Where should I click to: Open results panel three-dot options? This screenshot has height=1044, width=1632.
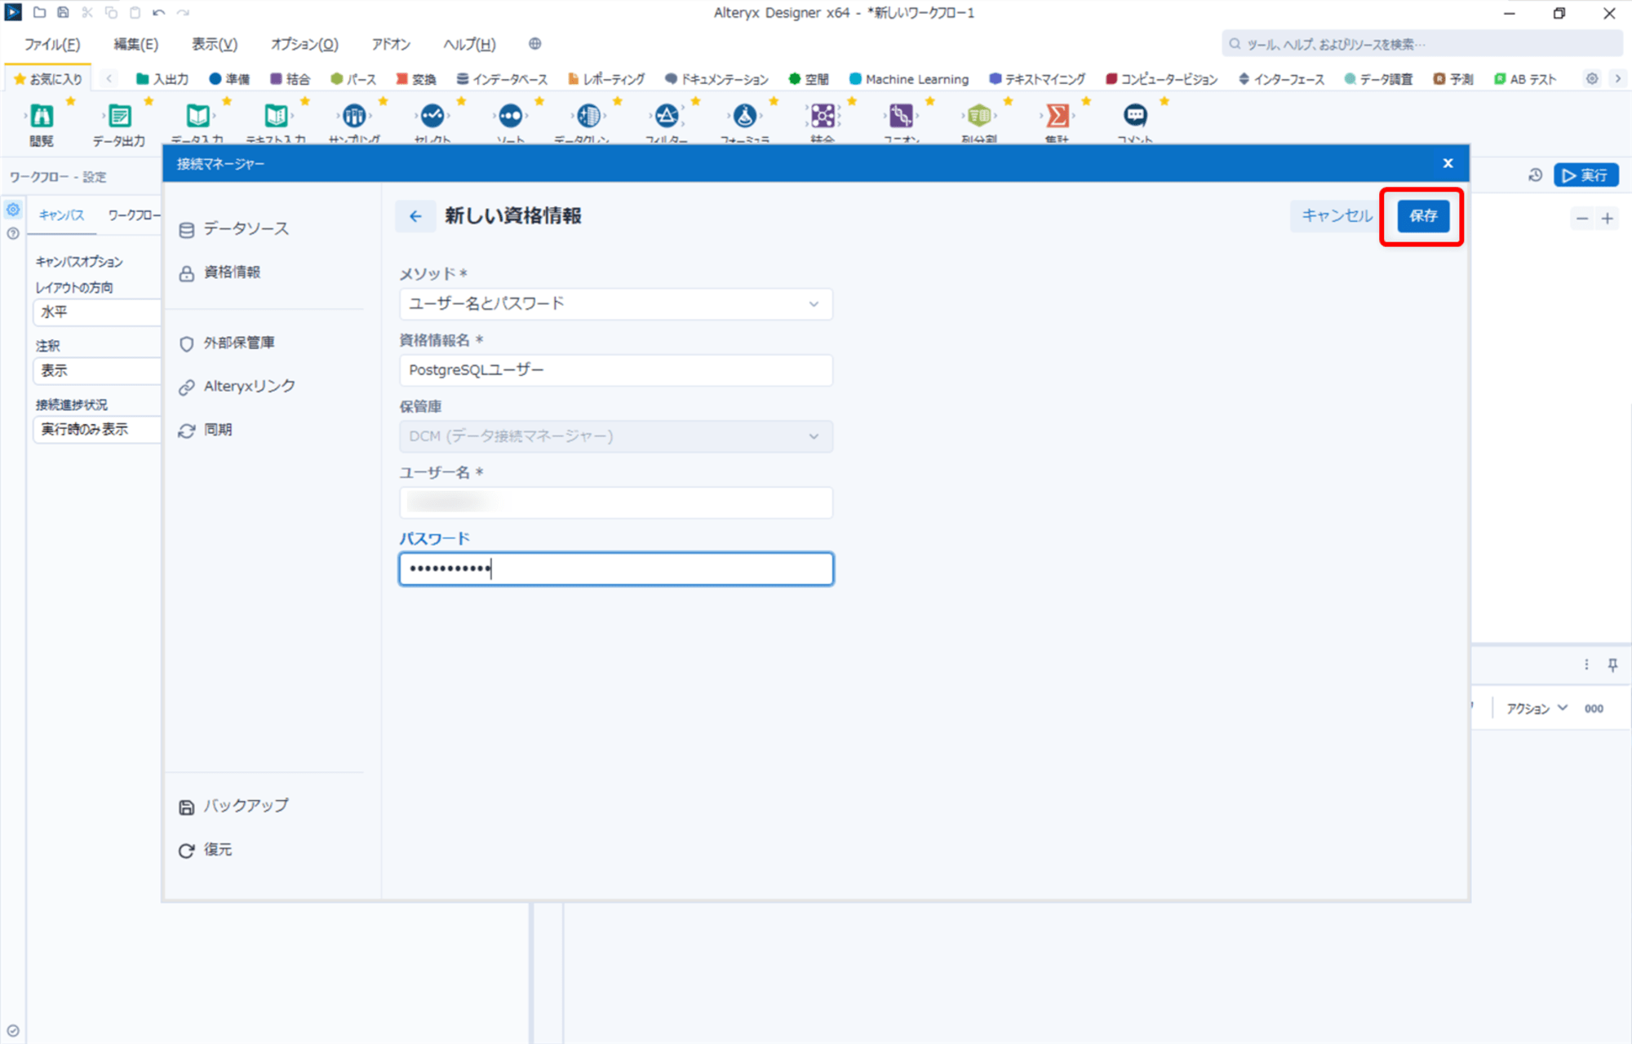point(1586,665)
